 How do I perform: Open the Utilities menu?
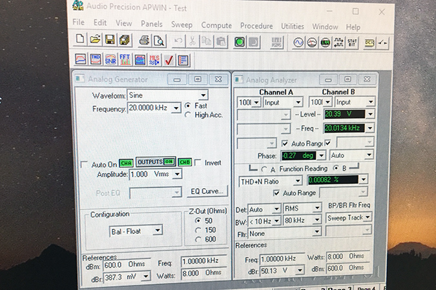pyautogui.click(x=292, y=26)
